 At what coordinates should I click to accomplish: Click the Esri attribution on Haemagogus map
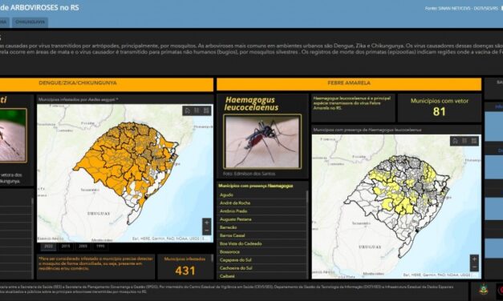pos(440,275)
